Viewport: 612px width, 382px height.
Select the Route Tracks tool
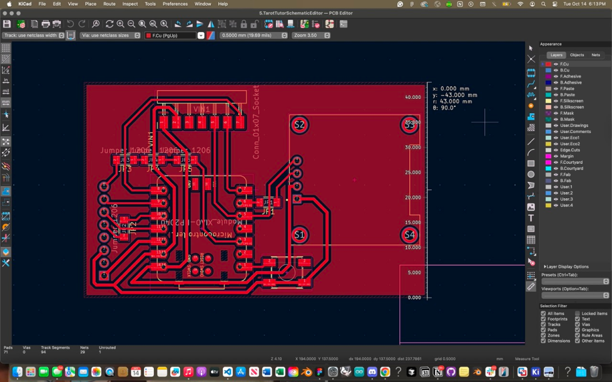[x=531, y=84]
